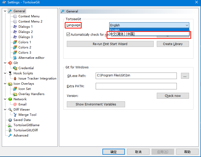Image resolution: width=201 pixels, height=157 pixels.
Task: Collapse the Git tree node
Action: (x=5, y=63)
